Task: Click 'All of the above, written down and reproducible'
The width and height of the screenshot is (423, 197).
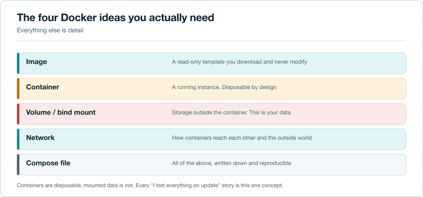Action: point(232,163)
